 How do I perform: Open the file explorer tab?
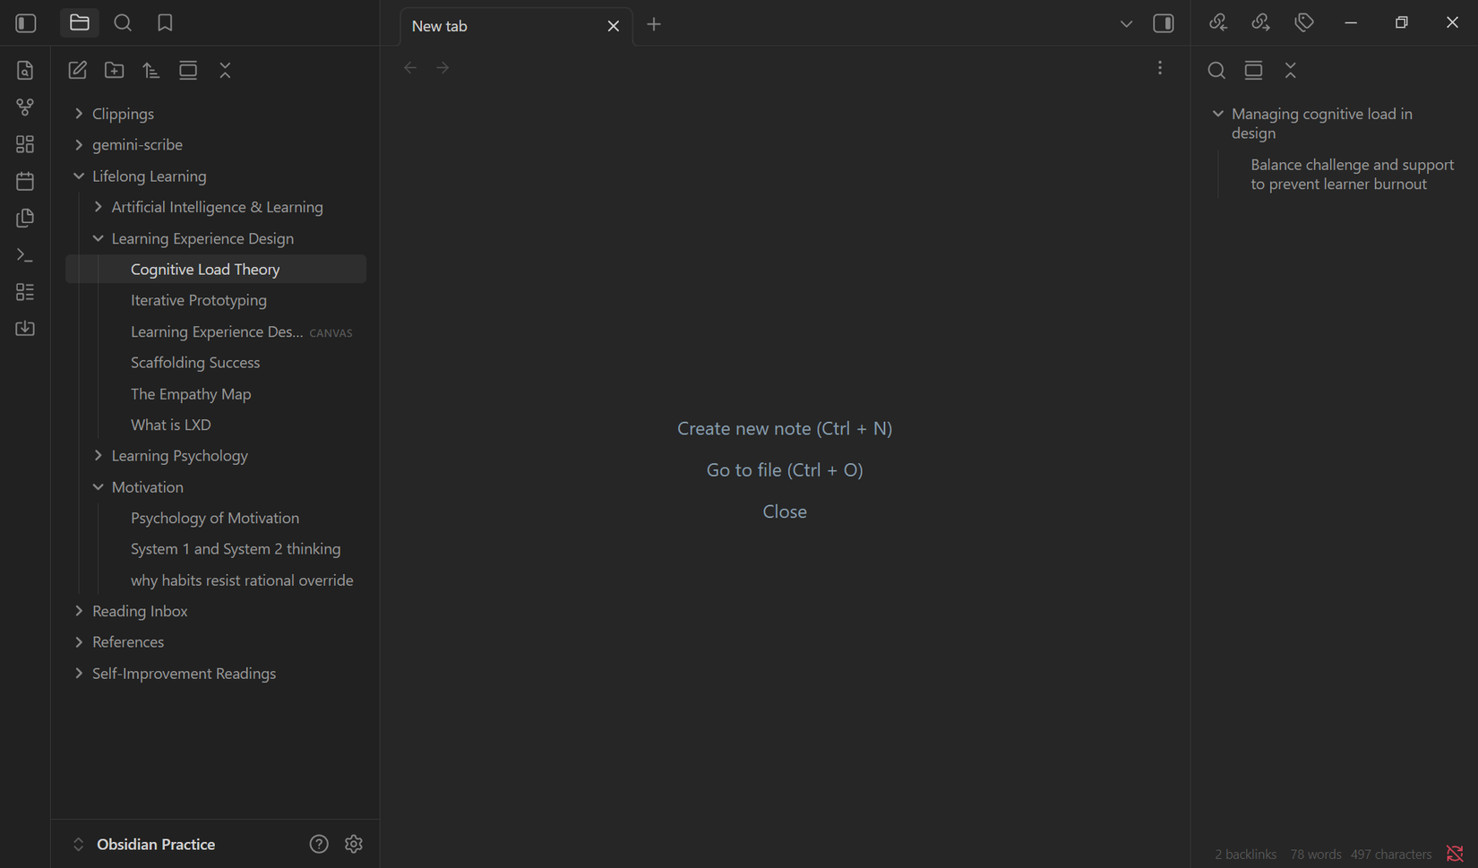pos(80,23)
